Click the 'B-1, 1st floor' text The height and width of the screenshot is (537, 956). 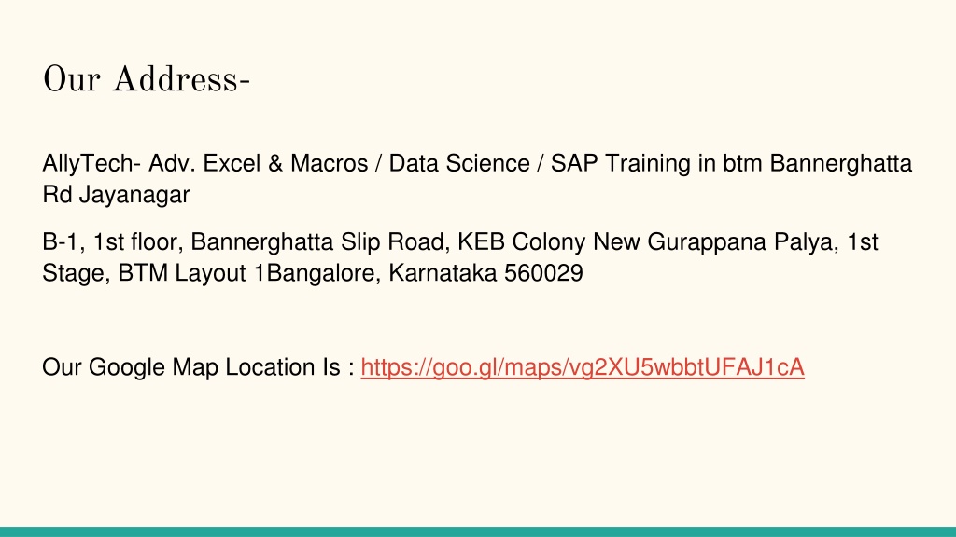[110, 242]
